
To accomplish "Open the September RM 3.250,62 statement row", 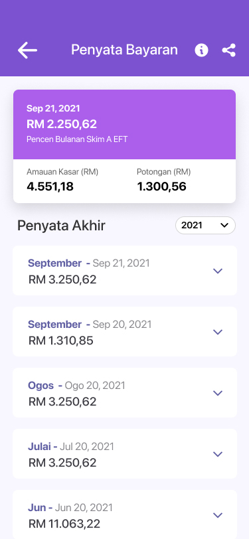I will (x=125, y=271).
